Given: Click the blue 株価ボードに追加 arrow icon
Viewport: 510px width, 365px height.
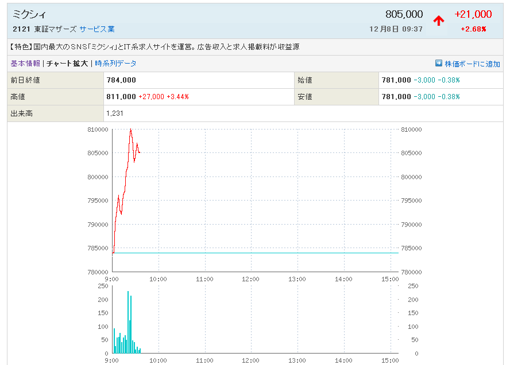Looking at the screenshot, I should [x=439, y=63].
